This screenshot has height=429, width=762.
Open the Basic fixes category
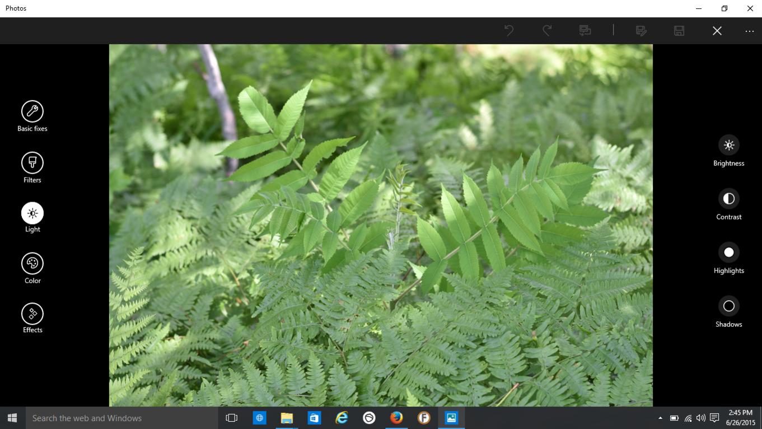(x=32, y=111)
